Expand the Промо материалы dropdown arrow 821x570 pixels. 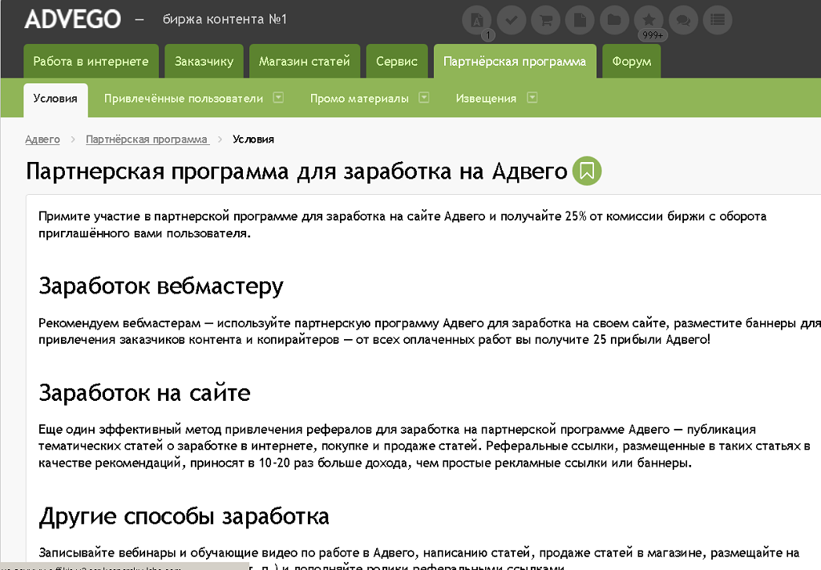point(424,97)
